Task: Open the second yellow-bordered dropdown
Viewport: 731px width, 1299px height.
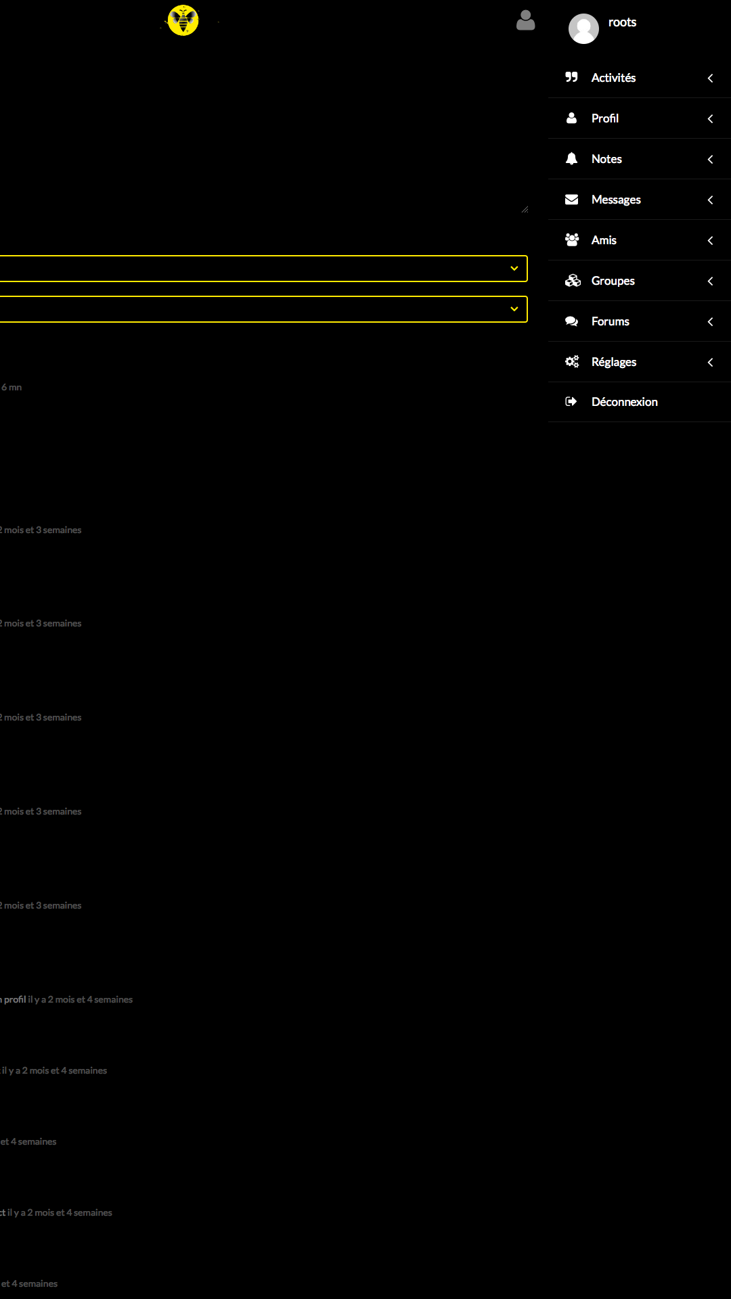Action: click(x=263, y=309)
